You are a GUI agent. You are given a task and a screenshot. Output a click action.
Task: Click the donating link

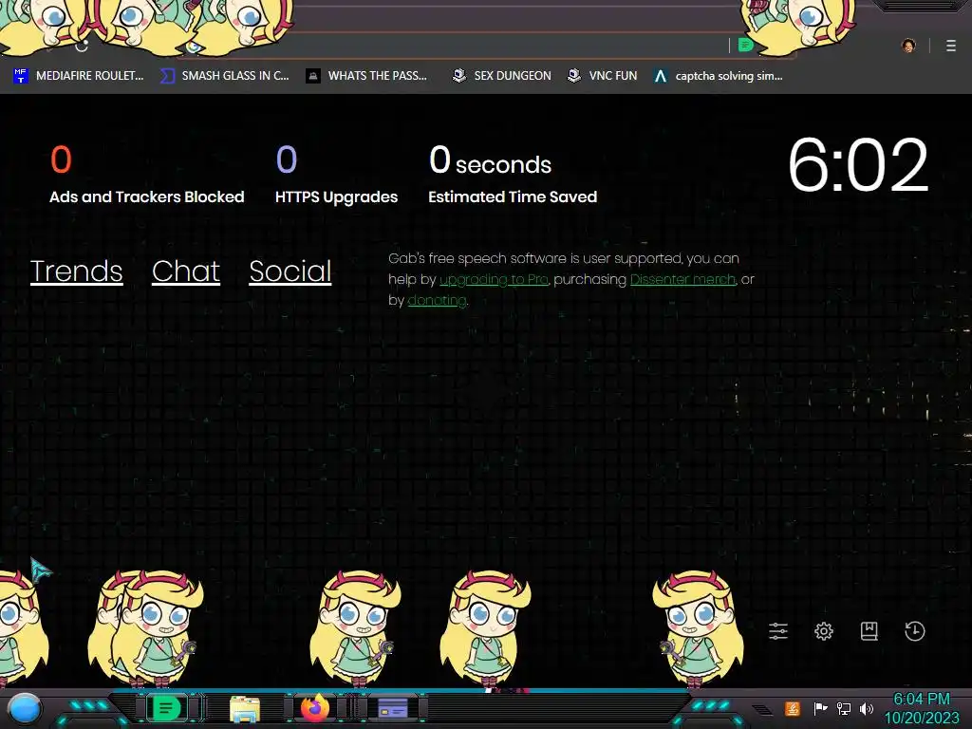click(x=437, y=301)
